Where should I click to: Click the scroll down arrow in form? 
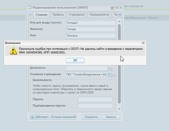[x=119, y=109]
